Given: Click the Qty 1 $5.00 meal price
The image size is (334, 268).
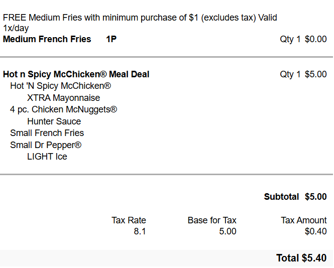Looking at the screenshot, I should coord(303,74).
